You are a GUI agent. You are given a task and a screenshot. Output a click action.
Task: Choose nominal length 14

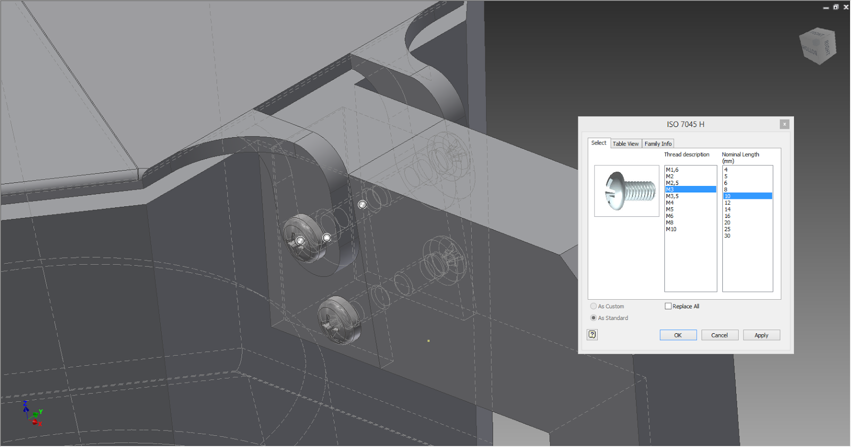747,209
